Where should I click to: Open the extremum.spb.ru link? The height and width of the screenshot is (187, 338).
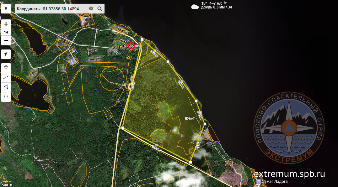pos(289,174)
